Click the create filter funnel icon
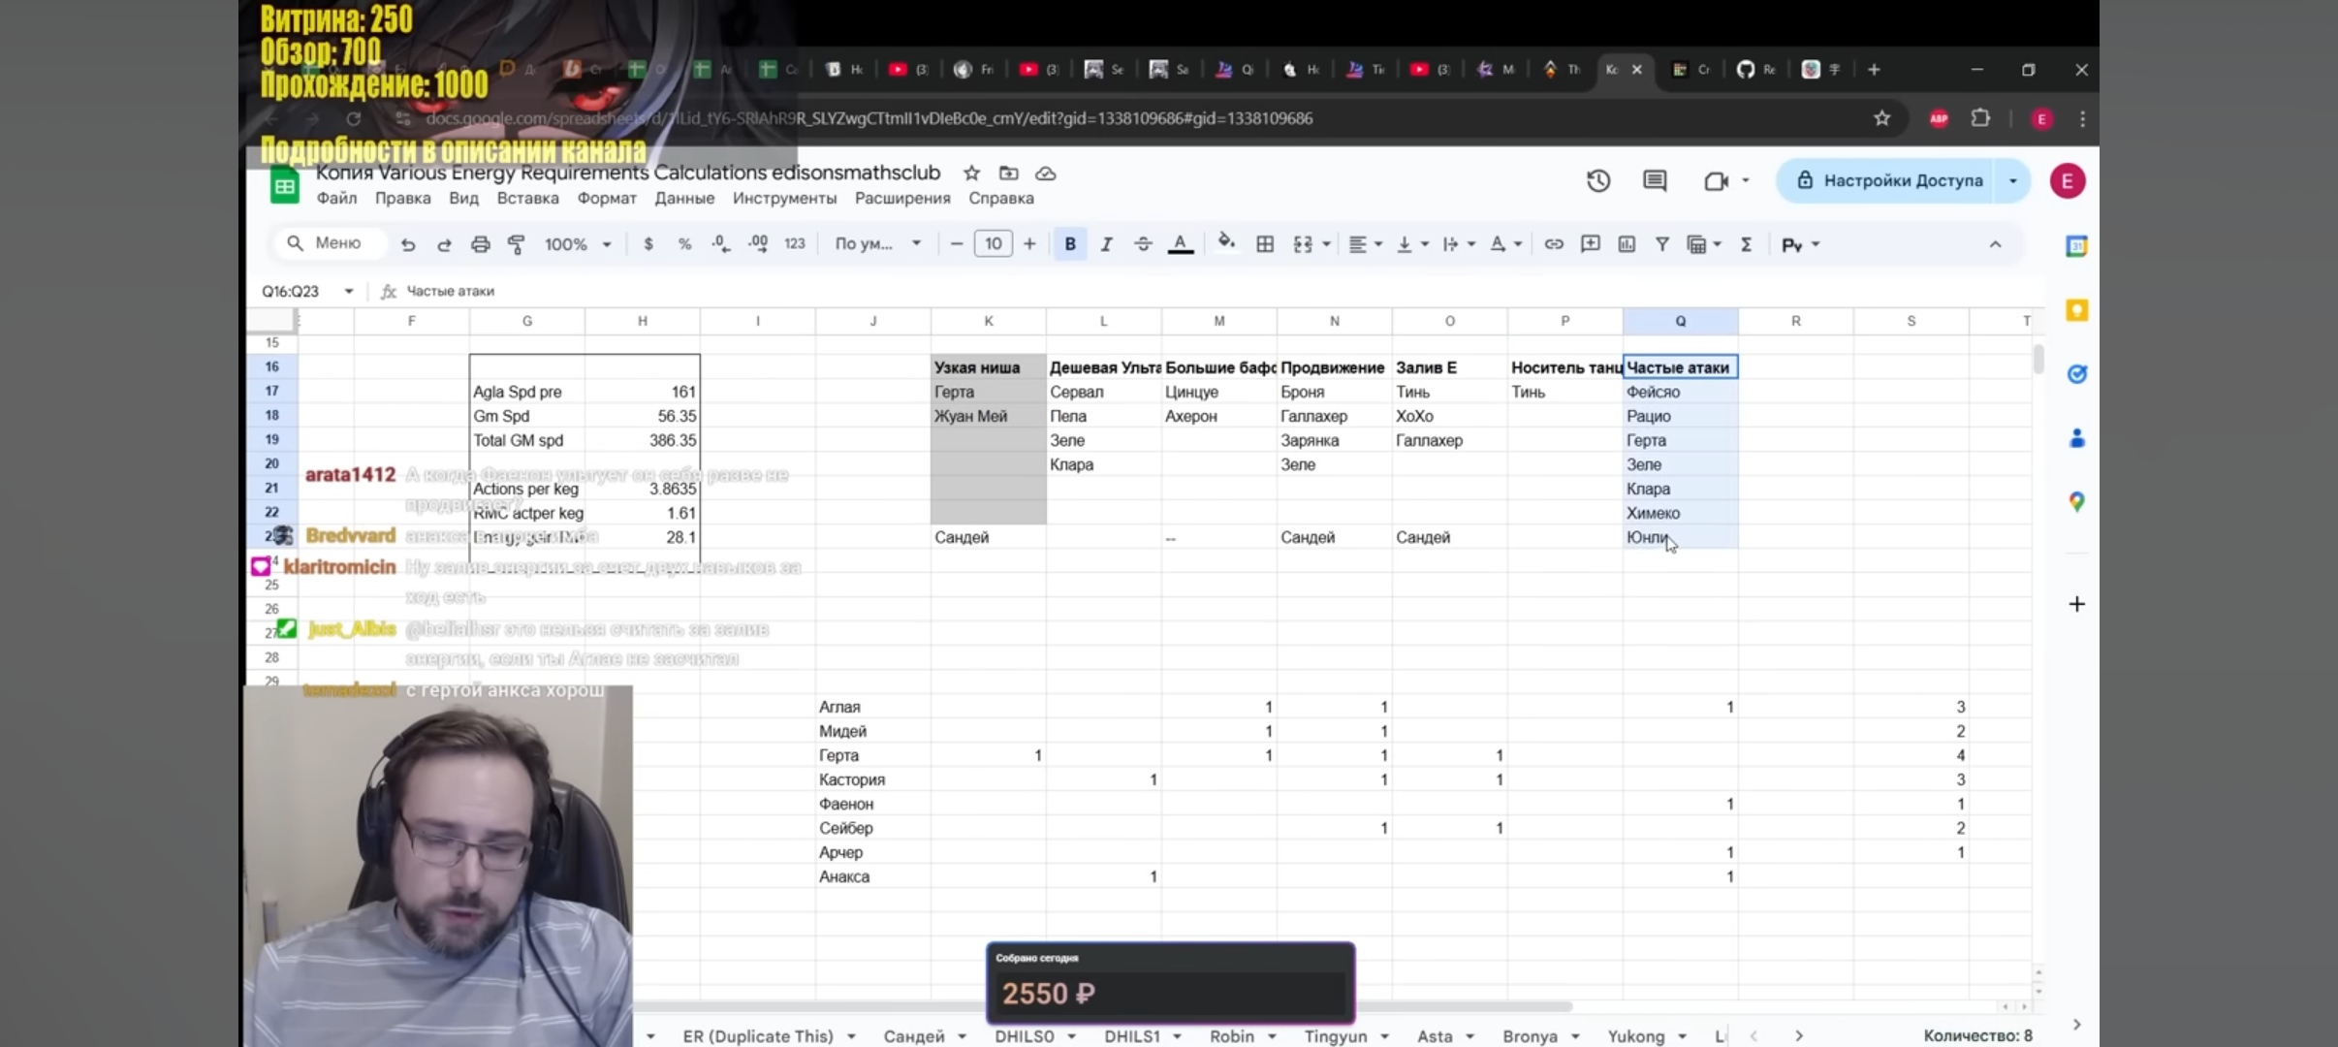 (1662, 244)
